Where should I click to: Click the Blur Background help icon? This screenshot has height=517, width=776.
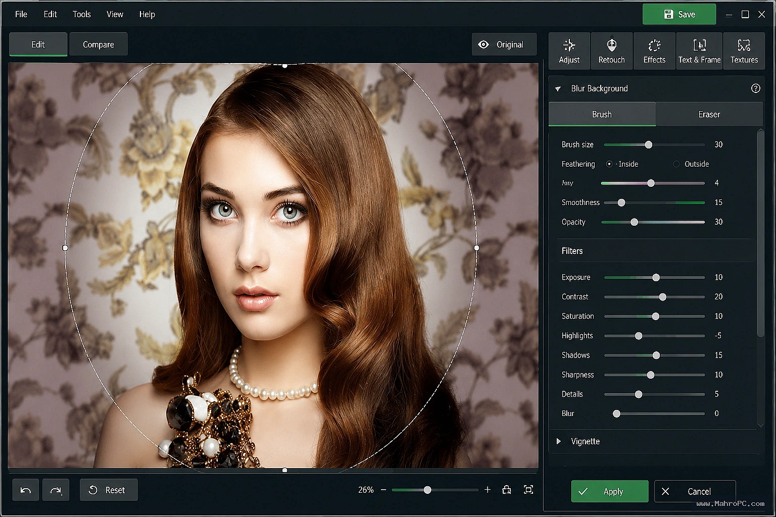pyautogui.click(x=755, y=88)
